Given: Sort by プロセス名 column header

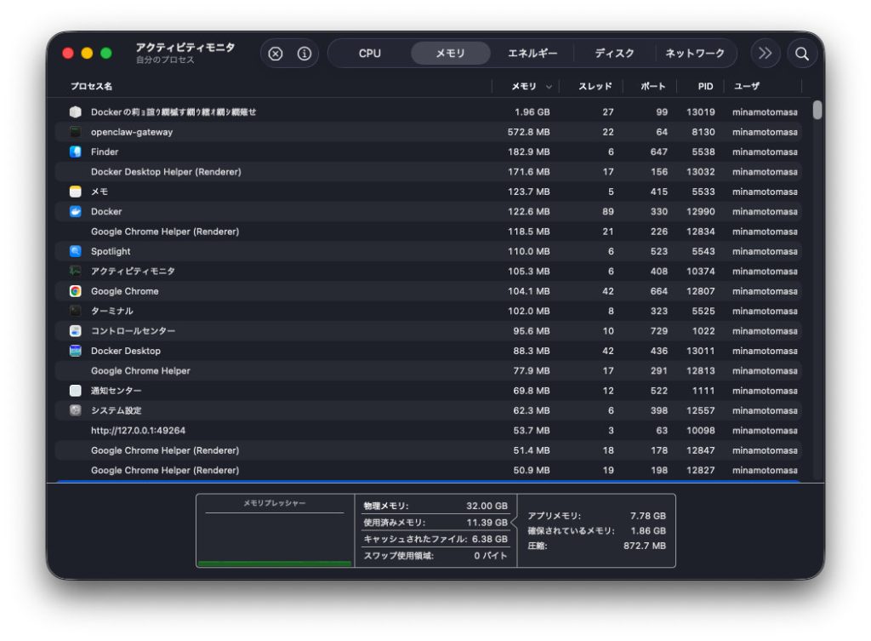Looking at the screenshot, I should click(x=92, y=86).
